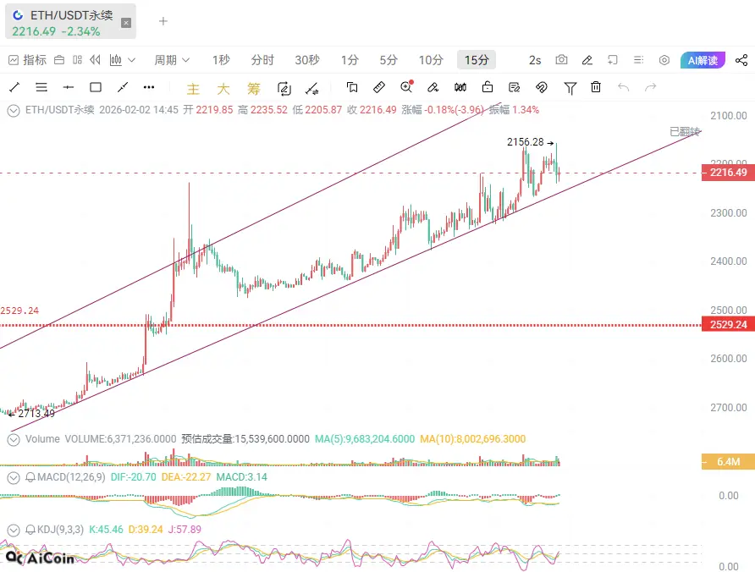Click the share icon
Image resolution: width=755 pixels, height=572 pixels.
click(741, 60)
